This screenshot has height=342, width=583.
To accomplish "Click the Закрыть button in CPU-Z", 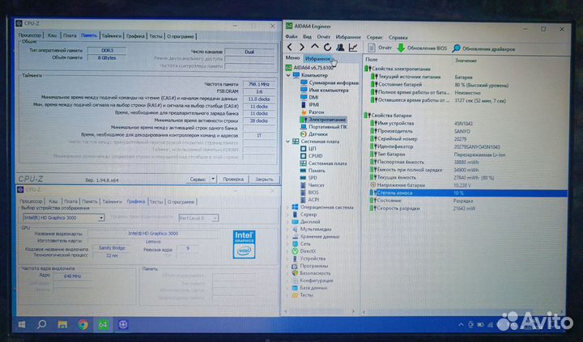I will click(264, 179).
